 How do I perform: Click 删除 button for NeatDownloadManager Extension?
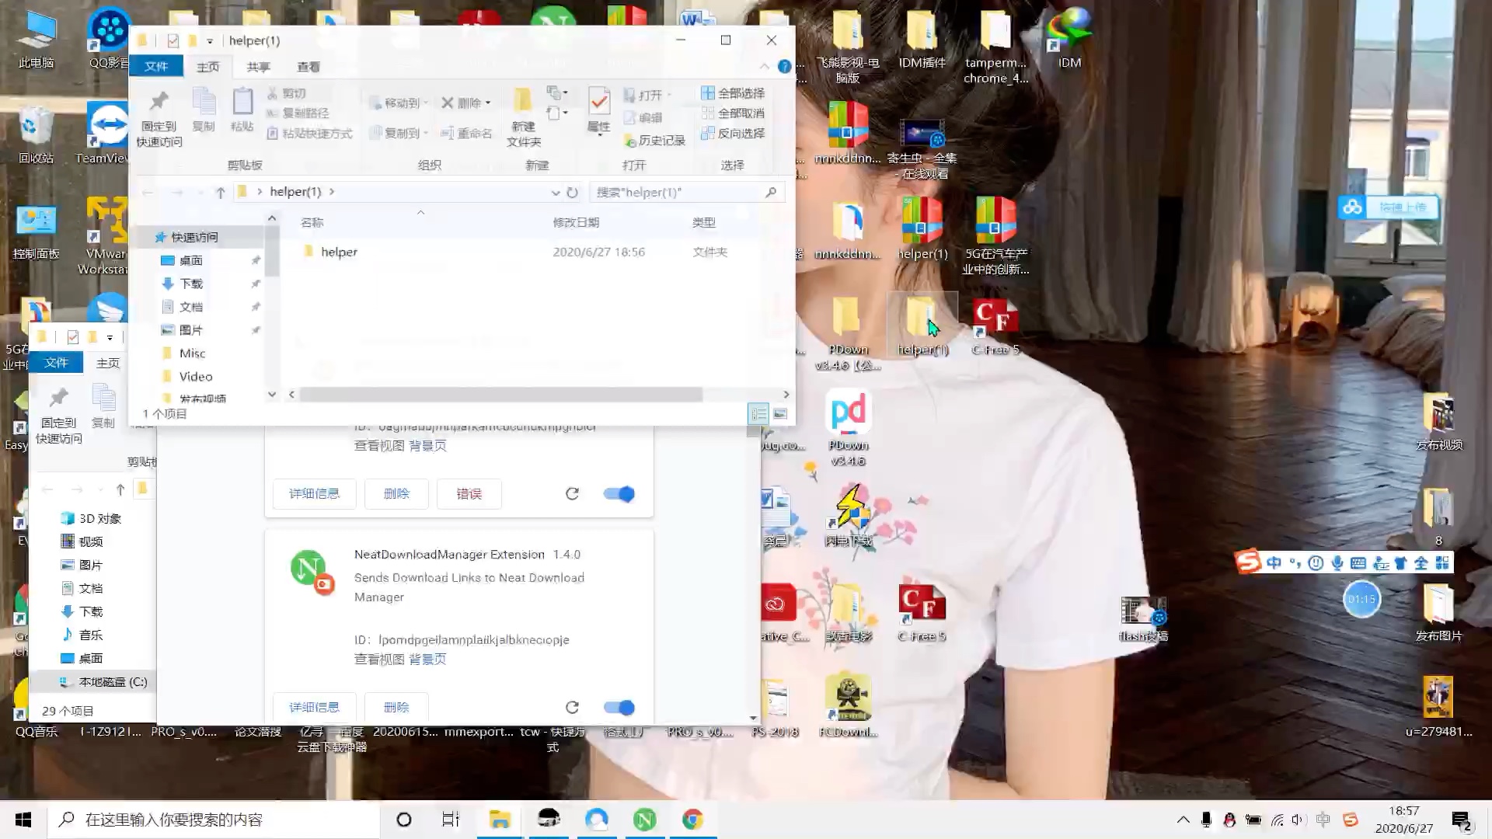tap(396, 707)
